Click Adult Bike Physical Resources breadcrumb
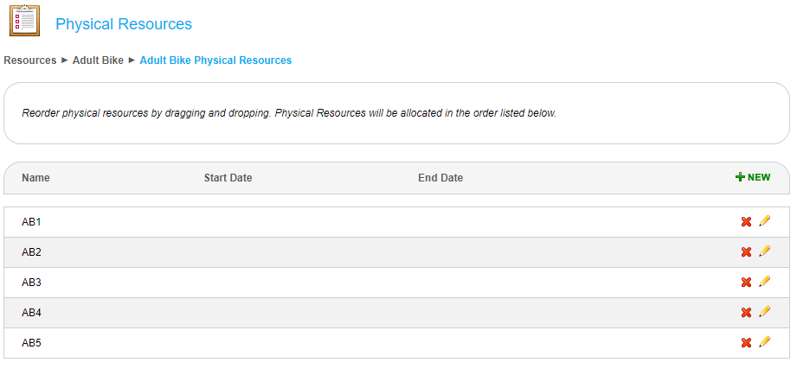This screenshot has height=375, width=797. point(215,60)
